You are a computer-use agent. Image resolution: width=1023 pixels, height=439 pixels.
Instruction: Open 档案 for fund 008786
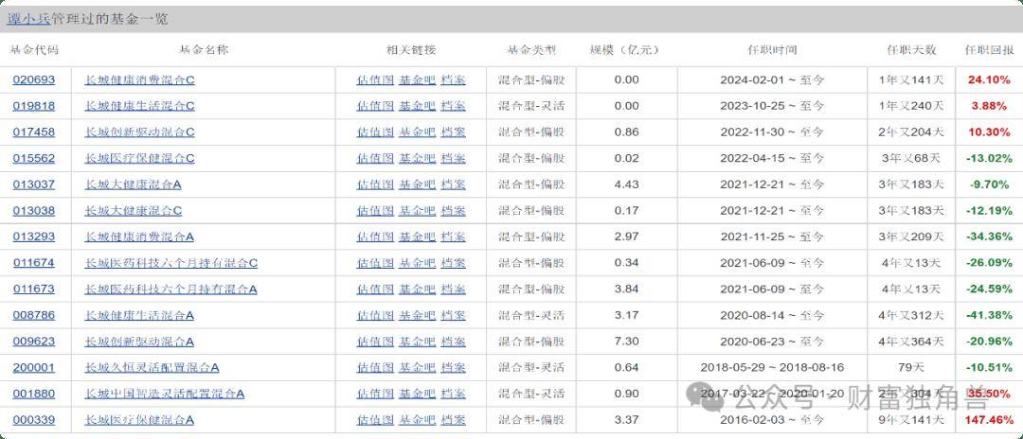tap(454, 315)
